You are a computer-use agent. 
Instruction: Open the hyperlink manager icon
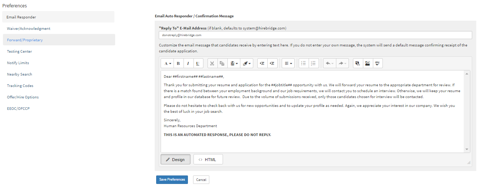point(357,63)
